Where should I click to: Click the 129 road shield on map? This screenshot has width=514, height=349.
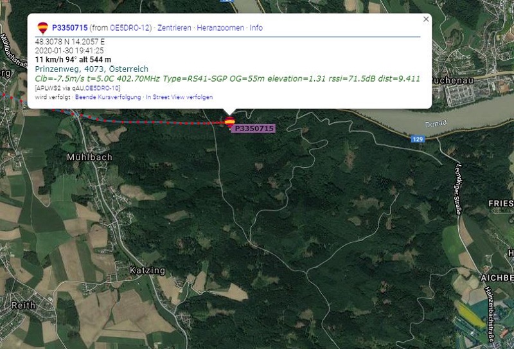[x=418, y=139]
